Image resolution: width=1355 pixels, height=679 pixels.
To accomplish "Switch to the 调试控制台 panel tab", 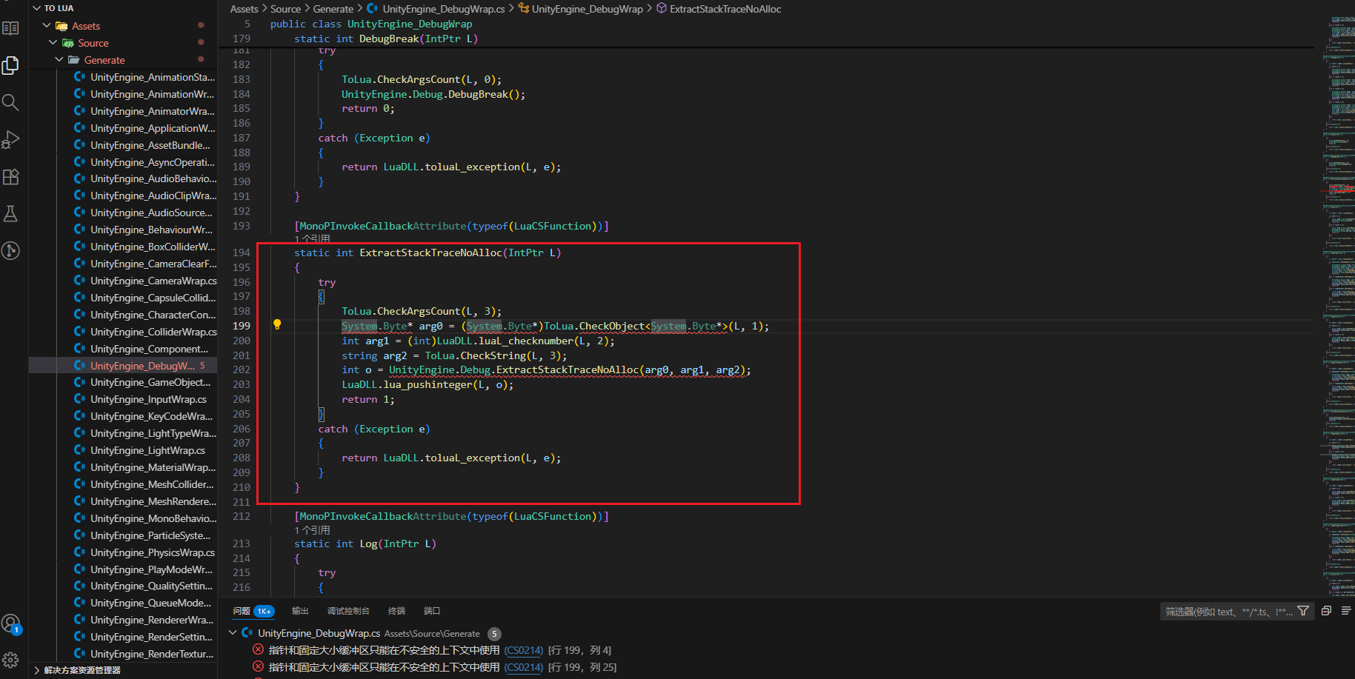I will [x=348, y=610].
